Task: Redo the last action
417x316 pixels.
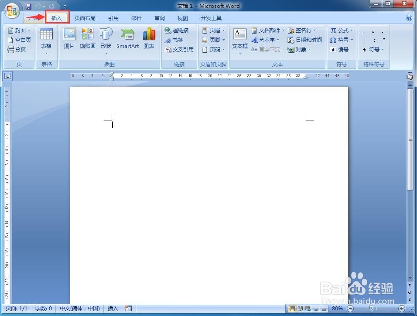Action: point(52,6)
